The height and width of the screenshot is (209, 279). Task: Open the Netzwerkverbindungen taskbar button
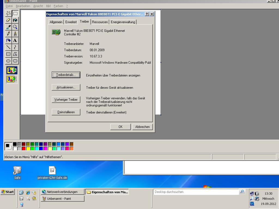(x=63, y=192)
